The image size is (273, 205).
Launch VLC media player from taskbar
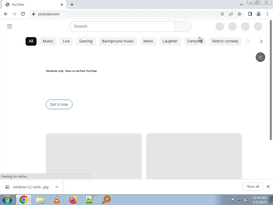click(x=57, y=200)
